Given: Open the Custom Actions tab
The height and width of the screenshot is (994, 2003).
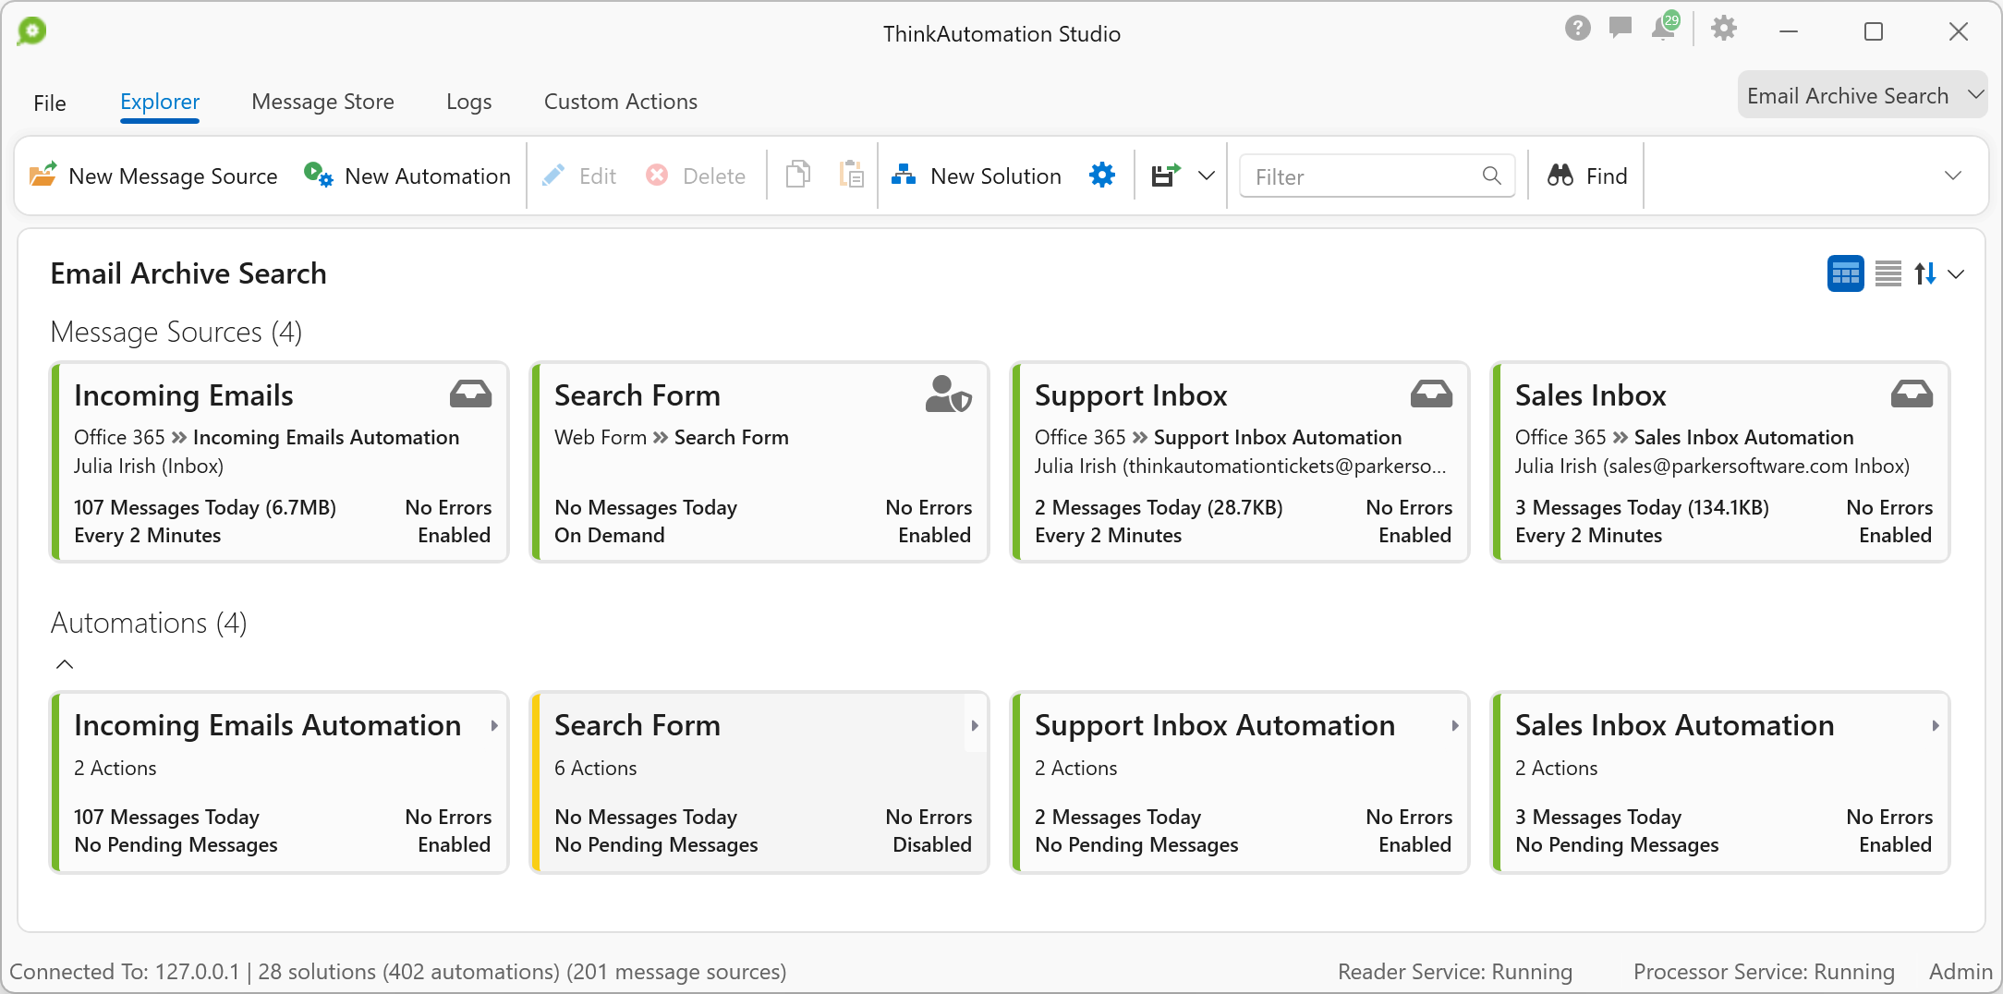Looking at the screenshot, I should click(x=620, y=102).
